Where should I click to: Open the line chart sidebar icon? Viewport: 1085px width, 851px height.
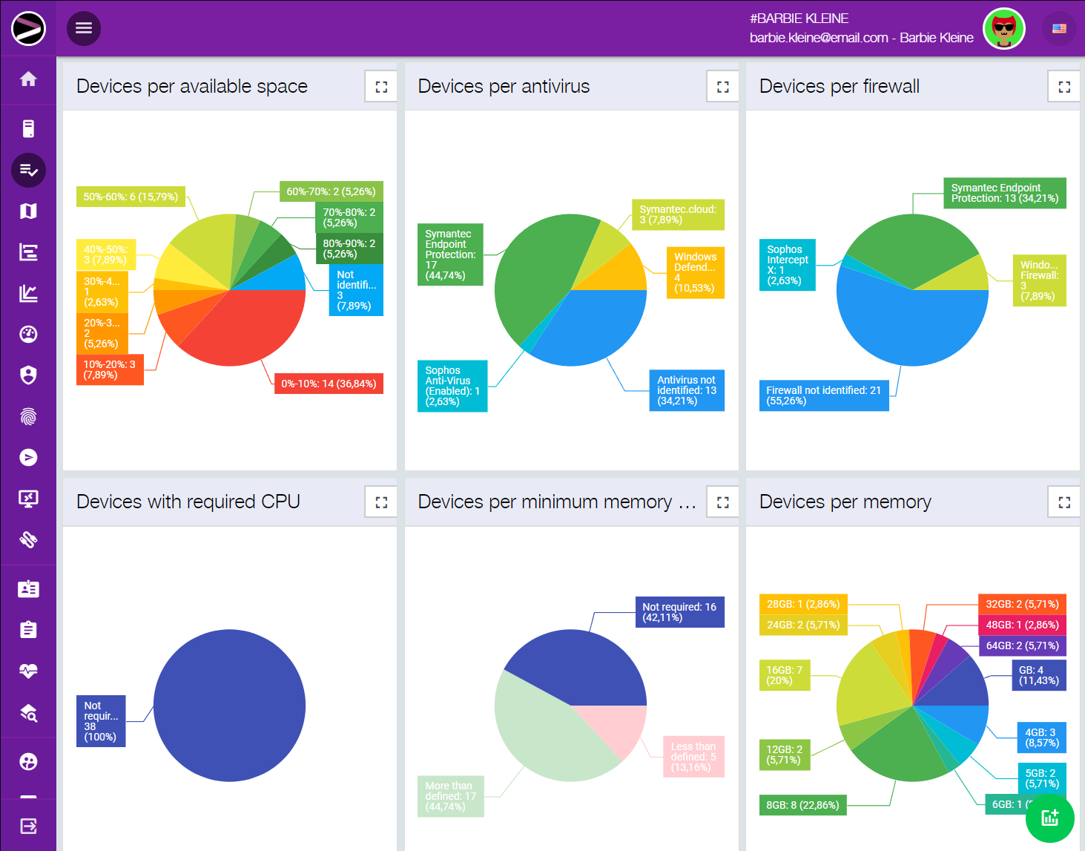28,294
